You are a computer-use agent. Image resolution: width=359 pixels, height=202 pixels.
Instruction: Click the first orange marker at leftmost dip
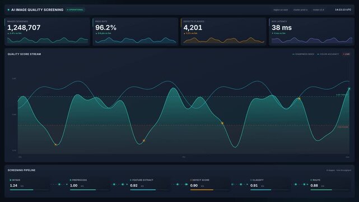coord(55,144)
